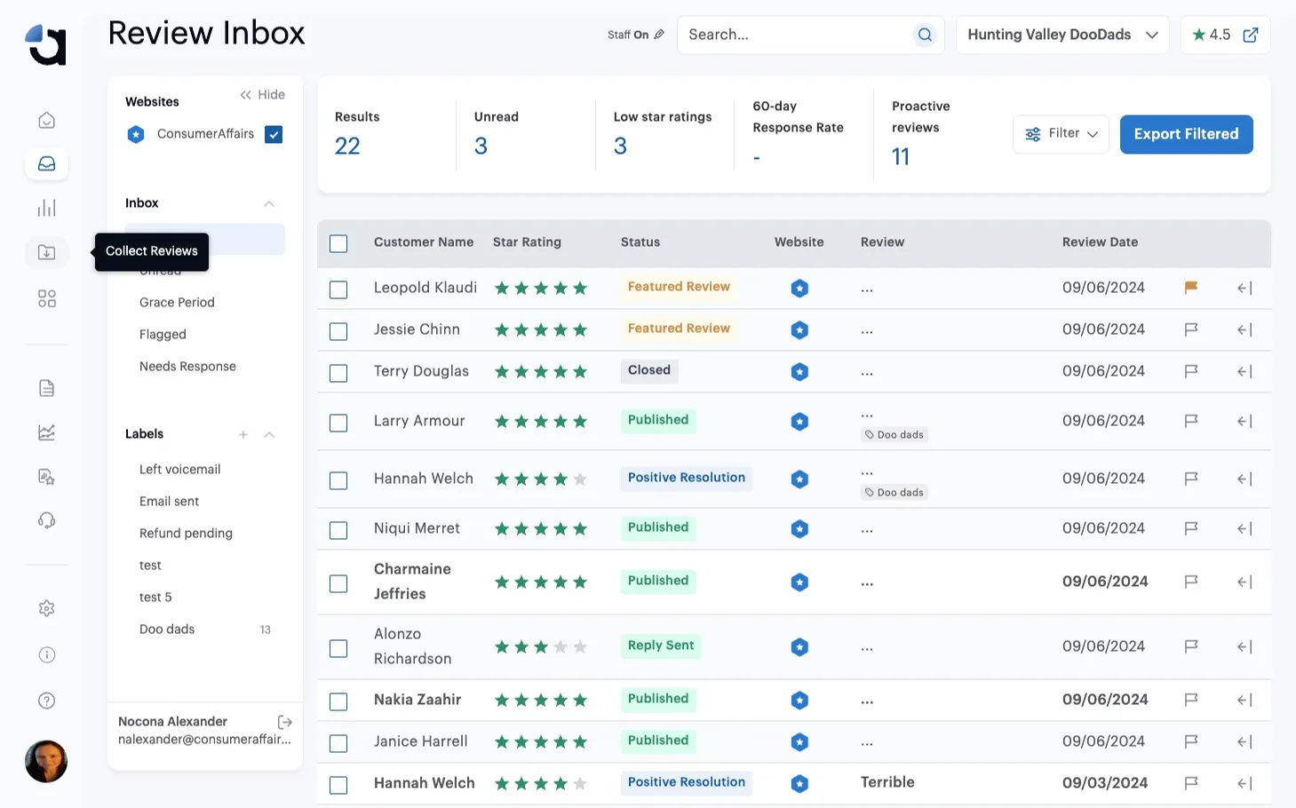Screen dimensions: 1296x808
Task: Tick the select-all checkbox in the table header
Action: (338, 243)
